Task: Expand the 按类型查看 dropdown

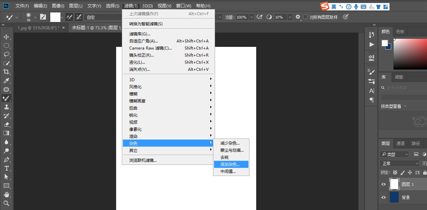Action: click(x=397, y=106)
